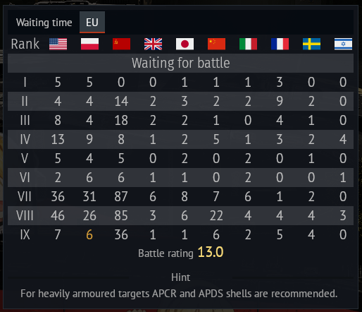Click the Waiting for battle header
362x312 pixels.
(x=180, y=63)
